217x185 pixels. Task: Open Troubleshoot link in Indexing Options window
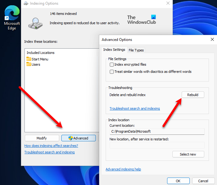(x=49, y=152)
